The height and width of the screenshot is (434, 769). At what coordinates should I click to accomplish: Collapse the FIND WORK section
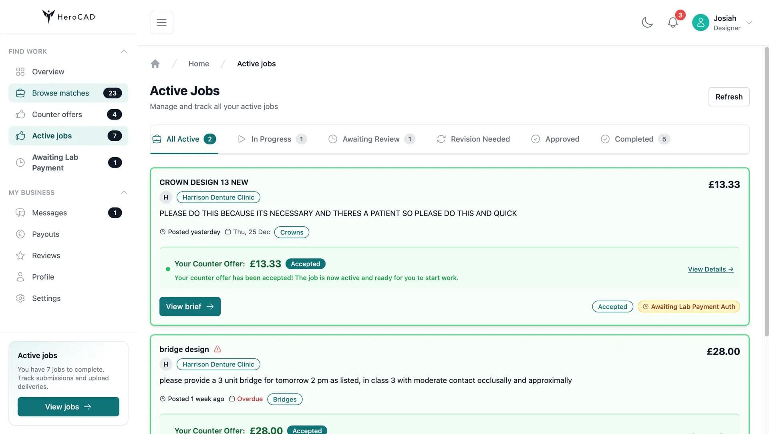coord(124,51)
